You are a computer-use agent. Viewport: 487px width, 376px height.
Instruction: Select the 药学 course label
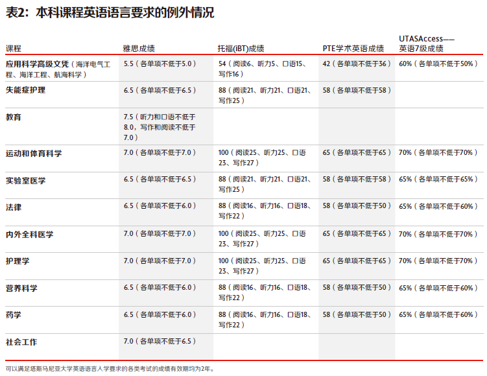pyautogui.click(x=14, y=315)
